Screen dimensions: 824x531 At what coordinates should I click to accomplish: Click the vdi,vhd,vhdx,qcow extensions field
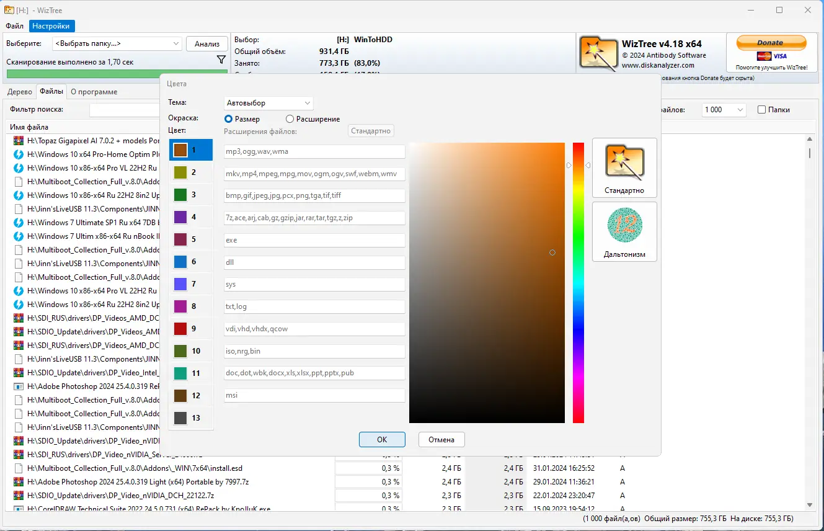(314, 329)
